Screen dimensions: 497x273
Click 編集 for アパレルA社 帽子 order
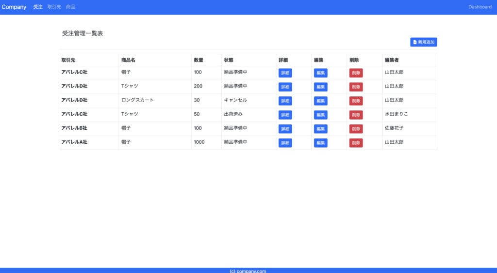(320, 143)
